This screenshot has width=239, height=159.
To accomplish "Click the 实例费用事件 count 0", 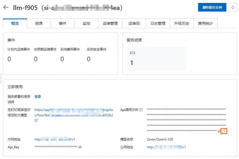I will (62, 59).
